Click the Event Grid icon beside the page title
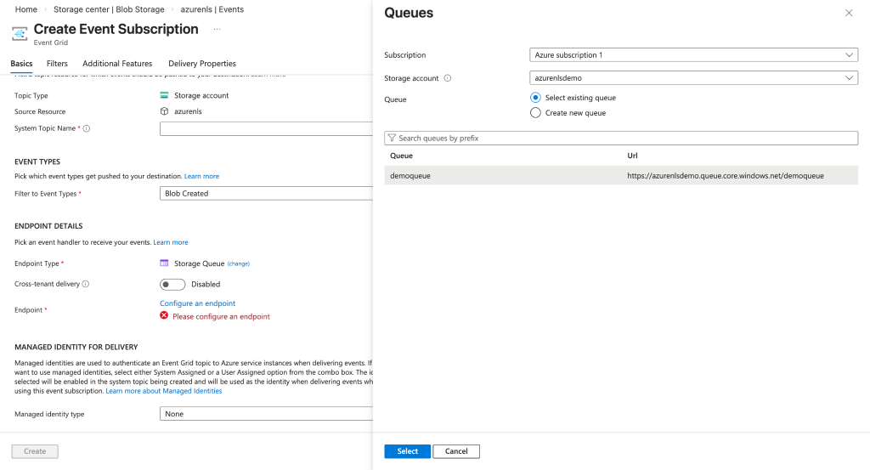The height and width of the screenshot is (470, 870). 20,34
